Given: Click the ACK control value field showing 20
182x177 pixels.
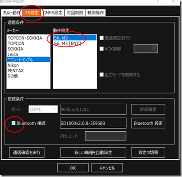Looking at the screenshot, I should coord(146,48).
